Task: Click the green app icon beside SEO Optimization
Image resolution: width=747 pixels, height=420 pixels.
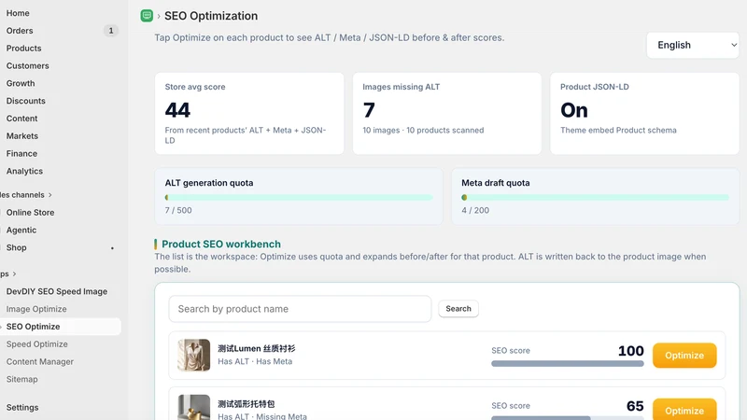Action: tap(147, 16)
